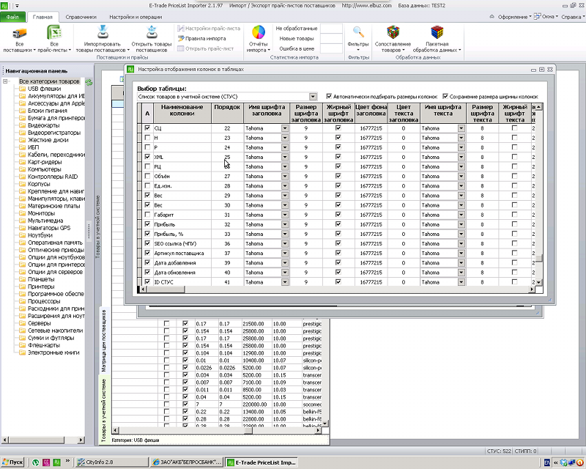Switch to "Настройки и операции" ribbon tab
This screenshot has width=586, height=469.
click(x=136, y=17)
